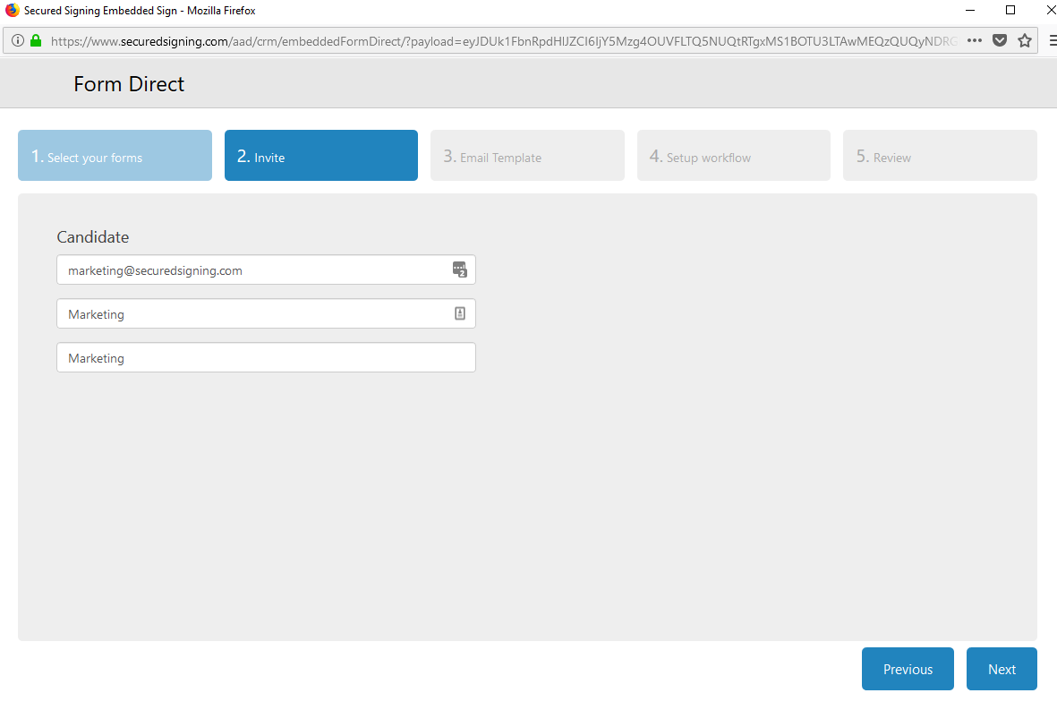This screenshot has width=1057, height=710.
Task: Select the Setup workflow step
Action: pyautogui.click(x=733, y=155)
